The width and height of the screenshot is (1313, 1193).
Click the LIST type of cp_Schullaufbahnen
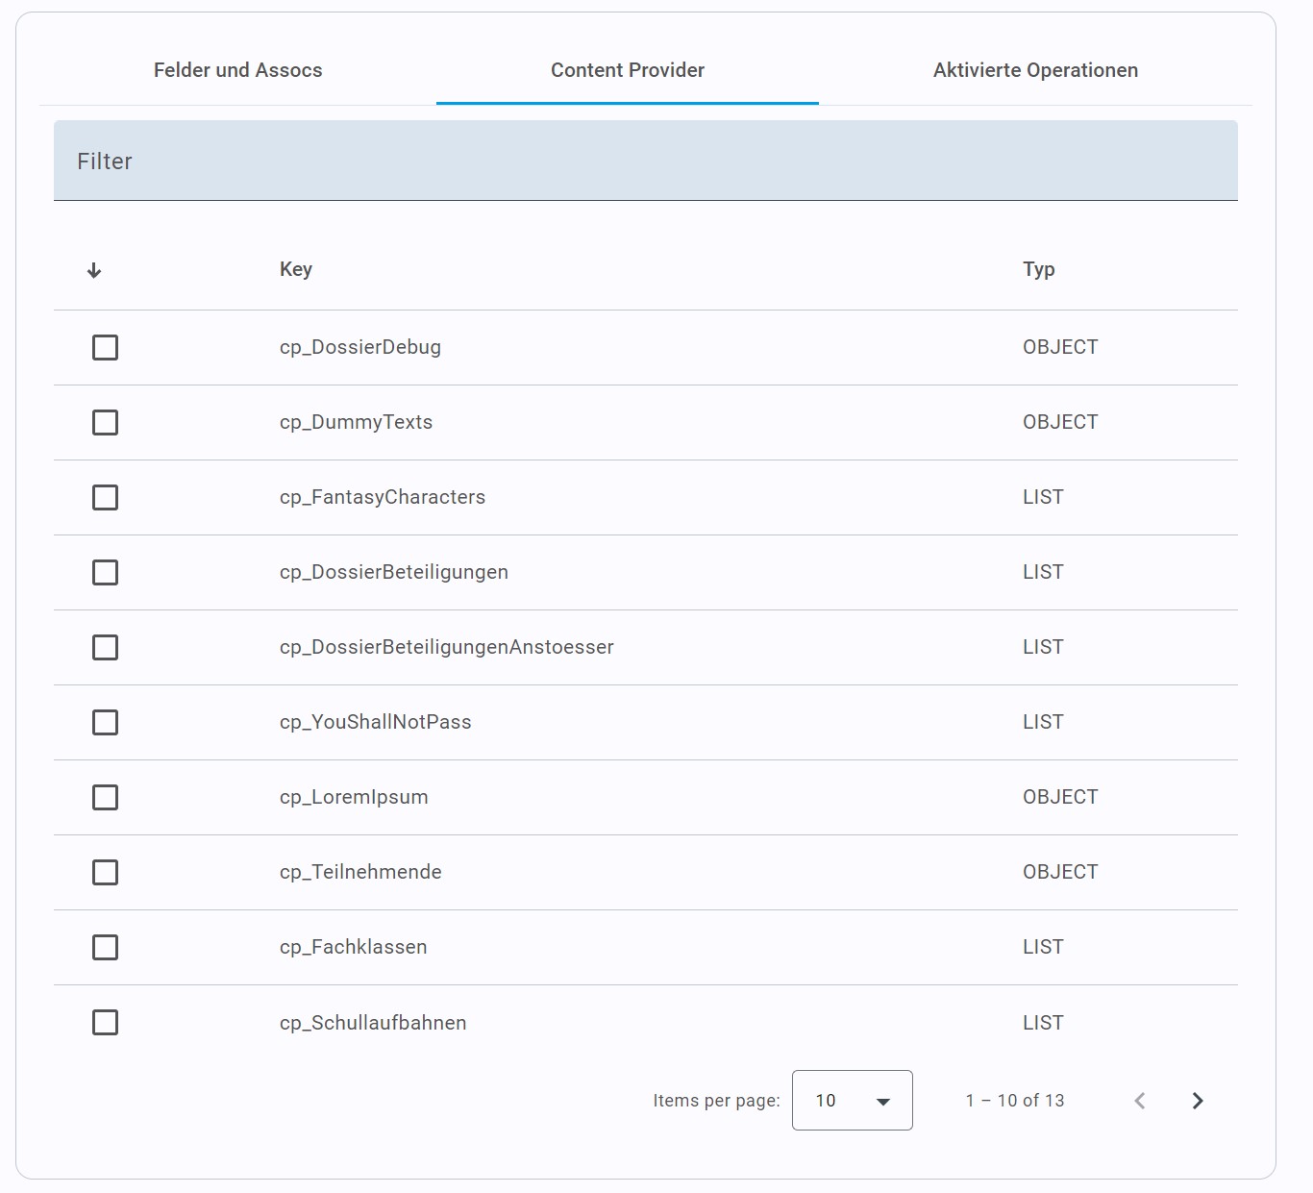click(1043, 1023)
